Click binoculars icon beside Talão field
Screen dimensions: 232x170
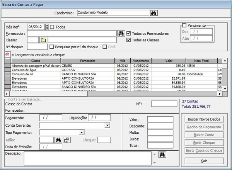pyautogui.click(x=58, y=140)
